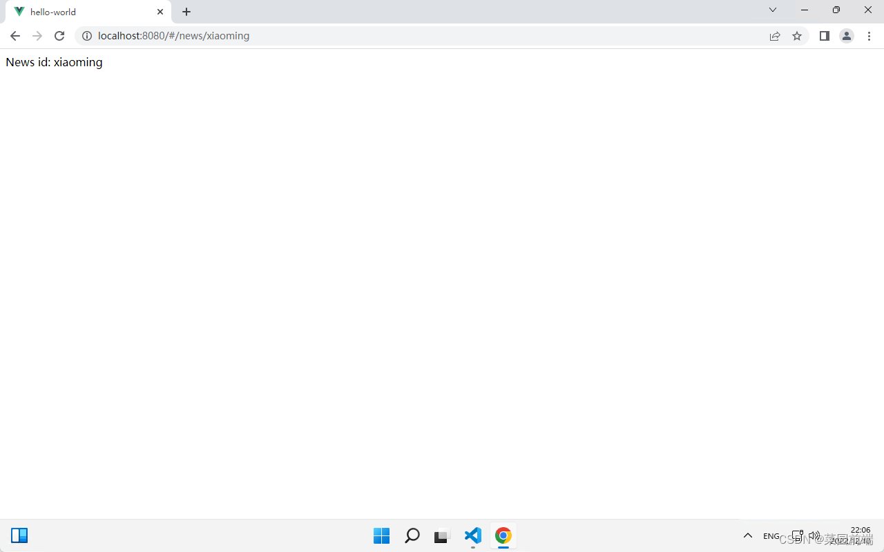Open the Windows widgets panel
Screen dimensions: 884x552
point(19,535)
